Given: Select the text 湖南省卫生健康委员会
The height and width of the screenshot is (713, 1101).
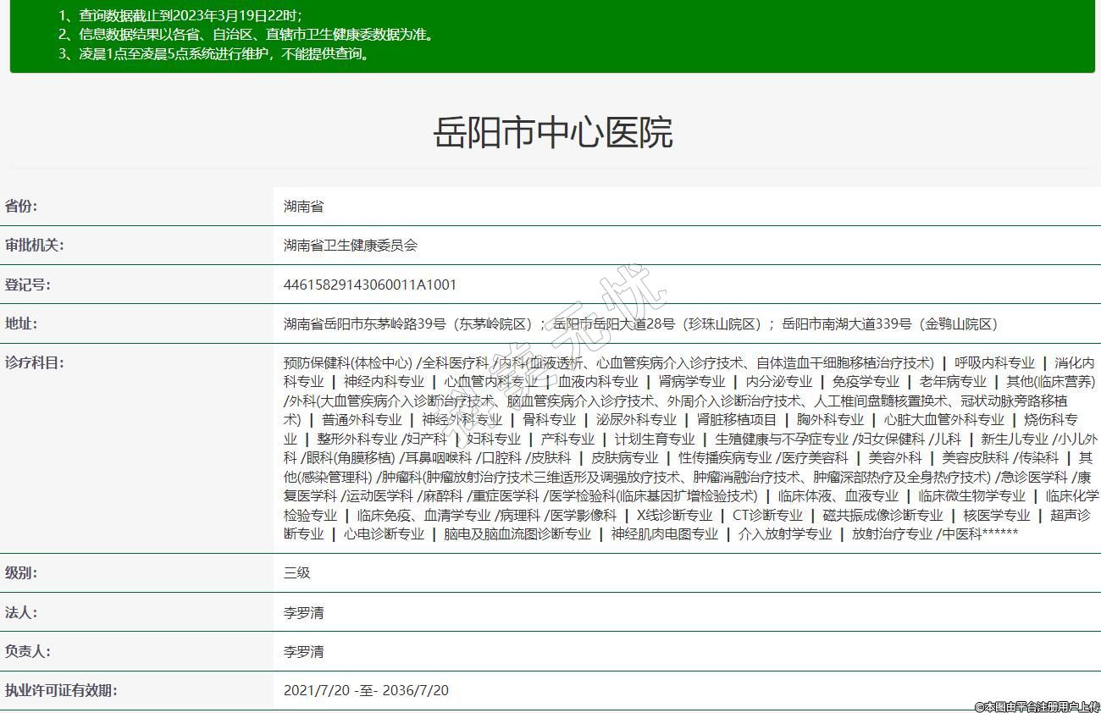Looking at the screenshot, I should click(x=351, y=246).
